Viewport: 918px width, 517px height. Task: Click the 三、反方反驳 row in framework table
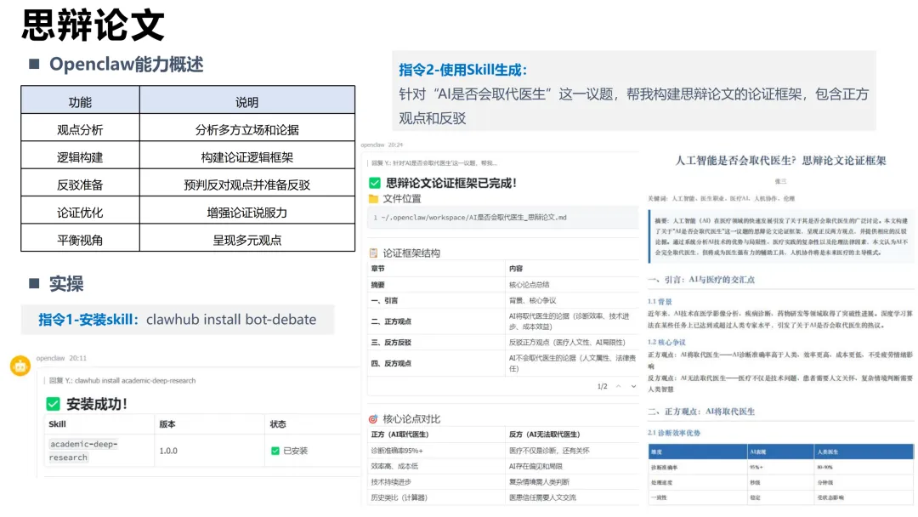coord(503,343)
